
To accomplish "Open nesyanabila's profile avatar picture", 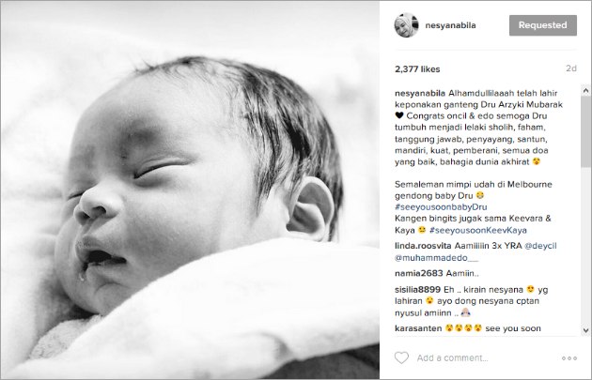I will coord(406,25).
